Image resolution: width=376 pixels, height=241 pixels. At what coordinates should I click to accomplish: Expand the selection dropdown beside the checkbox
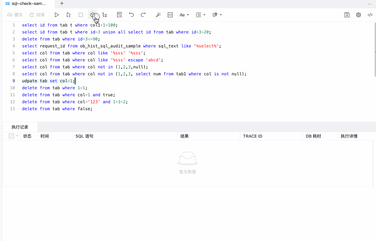pyautogui.click(x=17, y=136)
